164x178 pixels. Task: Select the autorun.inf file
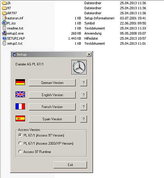point(13,18)
